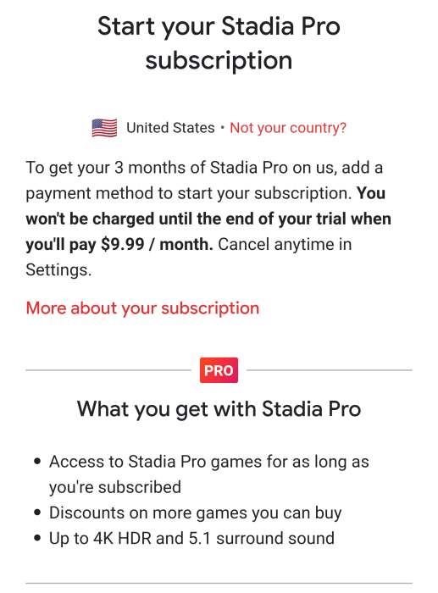Screen dimensions: 438x593
Task: Click the United States flag icon
Action: click(x=104, y=128)
